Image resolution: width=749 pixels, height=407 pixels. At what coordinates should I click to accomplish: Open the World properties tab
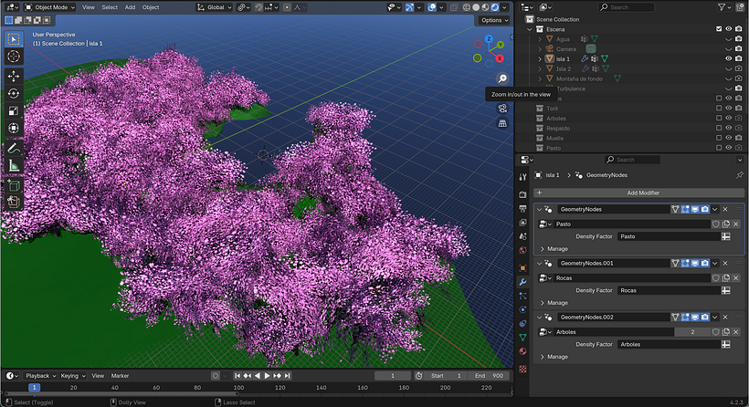pyautogui.click(x=522, y=250)
